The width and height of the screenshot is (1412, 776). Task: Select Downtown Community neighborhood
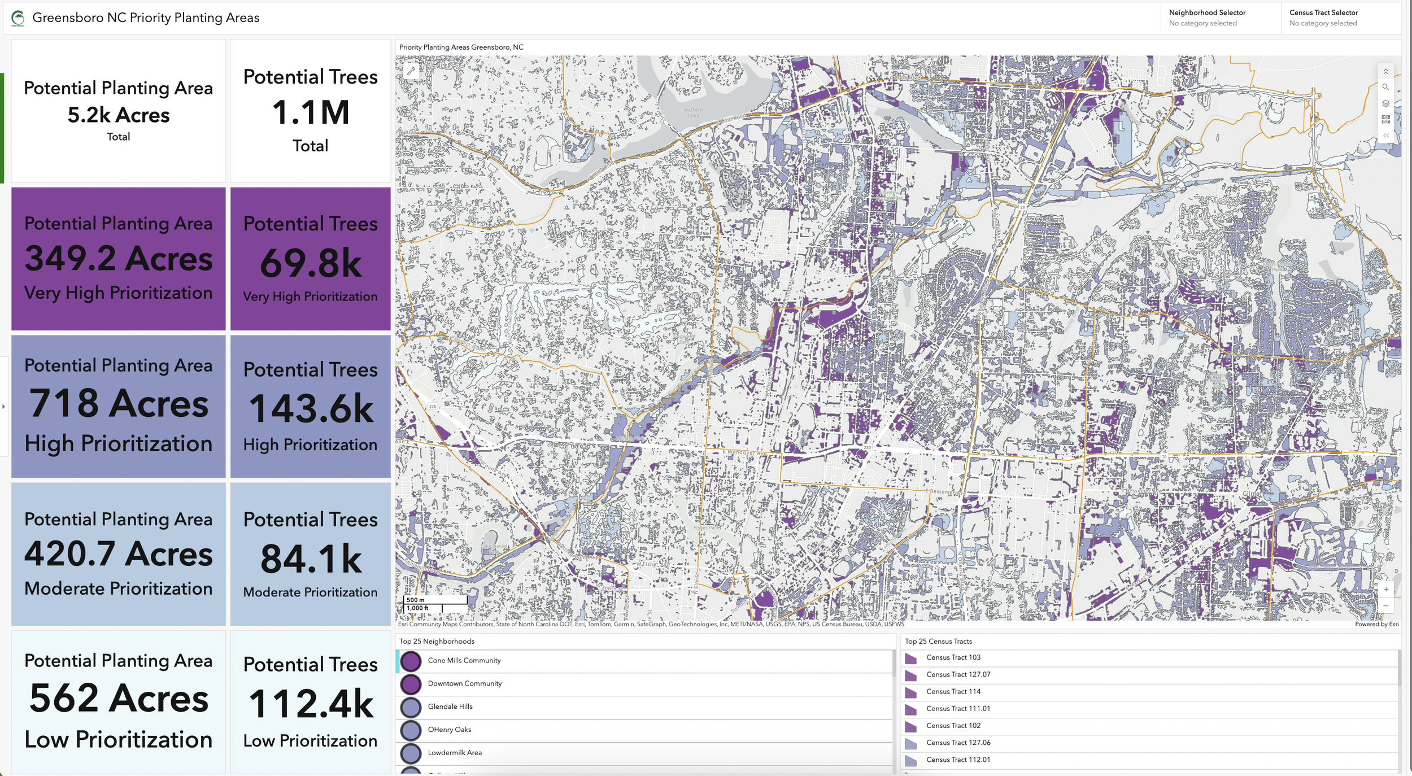tap(464, 683)
